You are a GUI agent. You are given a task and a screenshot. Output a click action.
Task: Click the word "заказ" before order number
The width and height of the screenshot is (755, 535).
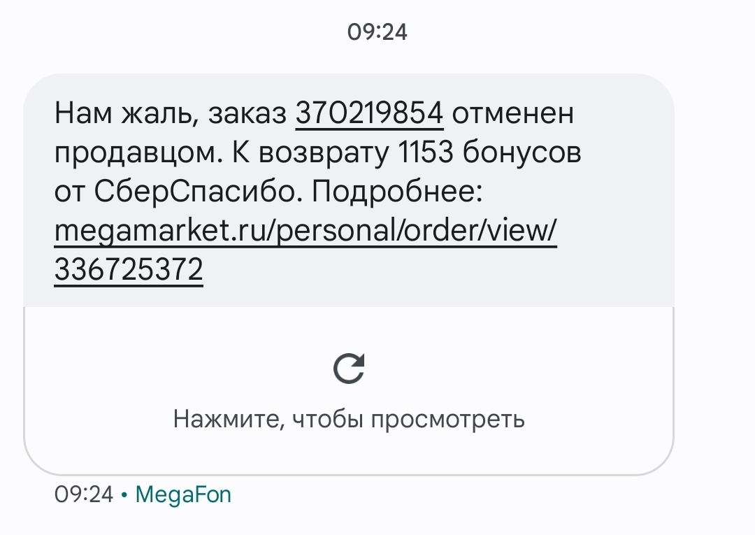coord(247,113)
